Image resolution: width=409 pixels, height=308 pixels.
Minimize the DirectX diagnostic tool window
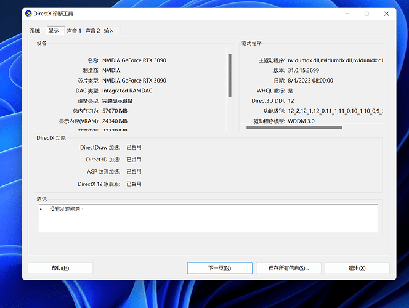coord(347,14)
